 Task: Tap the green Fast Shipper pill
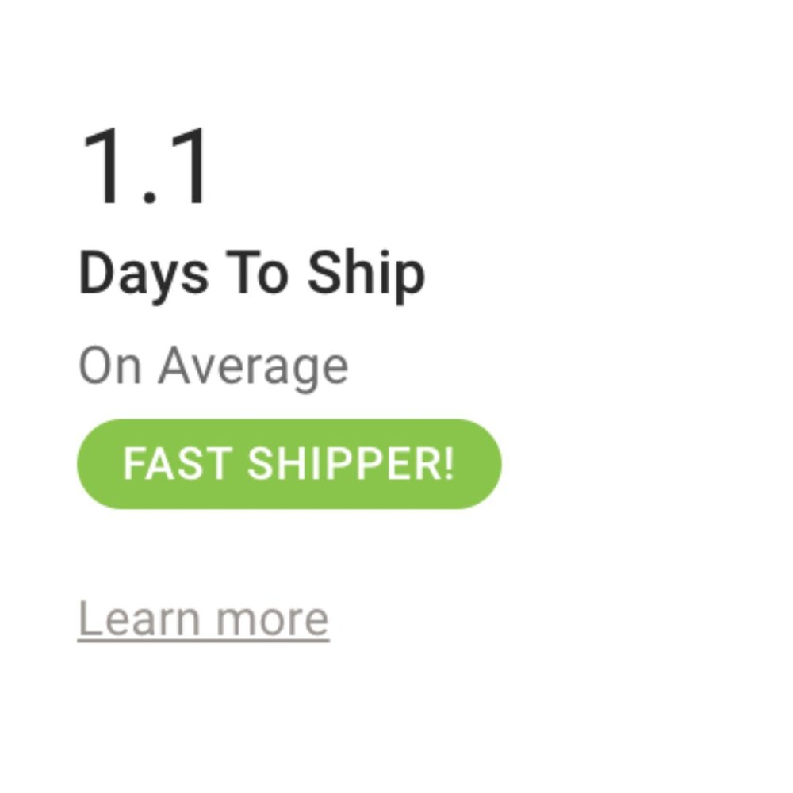tap(289, 464)
